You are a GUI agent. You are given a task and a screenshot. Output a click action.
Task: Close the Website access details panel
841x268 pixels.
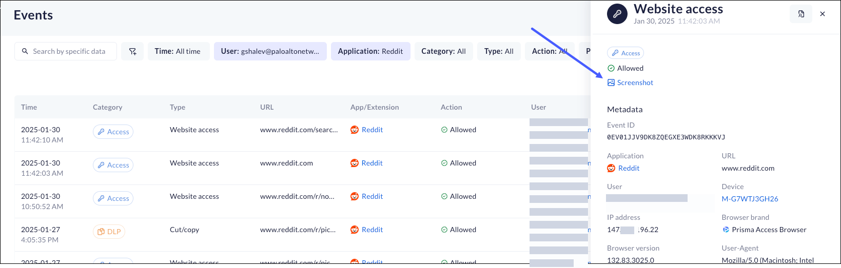click(x=823, y=14)
